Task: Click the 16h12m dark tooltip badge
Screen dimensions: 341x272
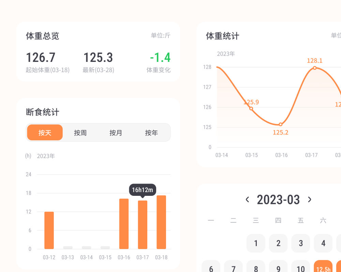Action: pyautogui.click(x=143, y=190)
